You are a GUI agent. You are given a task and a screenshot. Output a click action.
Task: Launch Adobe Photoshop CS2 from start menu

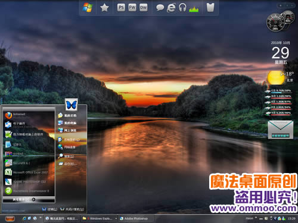pos(29,181)
